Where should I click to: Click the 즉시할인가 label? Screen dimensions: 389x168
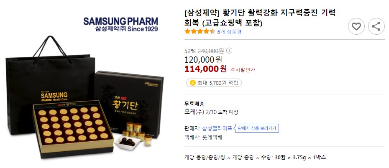coord(243,70)
